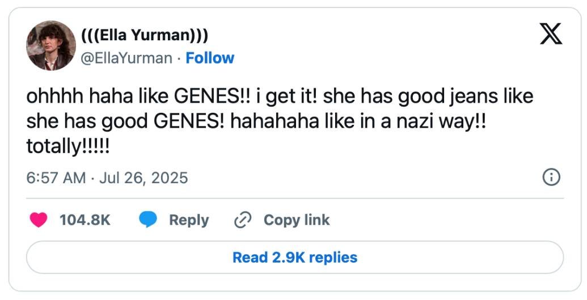
Task: Open Ella Yurman's profile avatar
Action: pyautogui.click(x=51, y=46)
